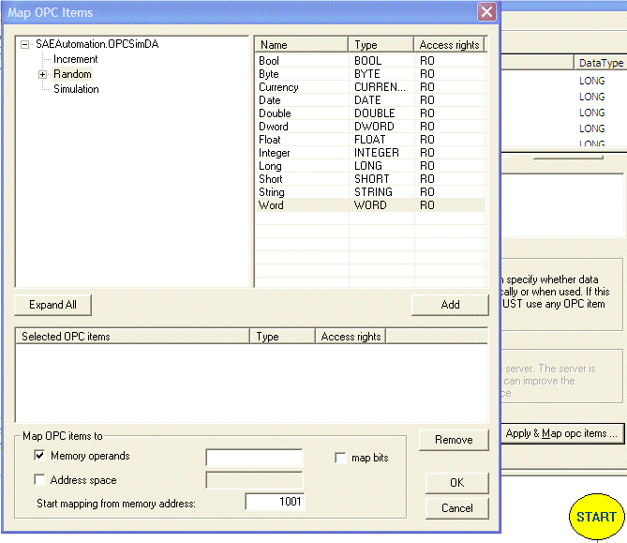
Task: Collapse the SAEAutomation.OPCSimDA root node
Action: (x=26, y=44)
